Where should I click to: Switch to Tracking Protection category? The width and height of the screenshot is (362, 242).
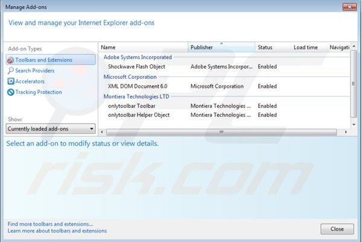[39, 92]
